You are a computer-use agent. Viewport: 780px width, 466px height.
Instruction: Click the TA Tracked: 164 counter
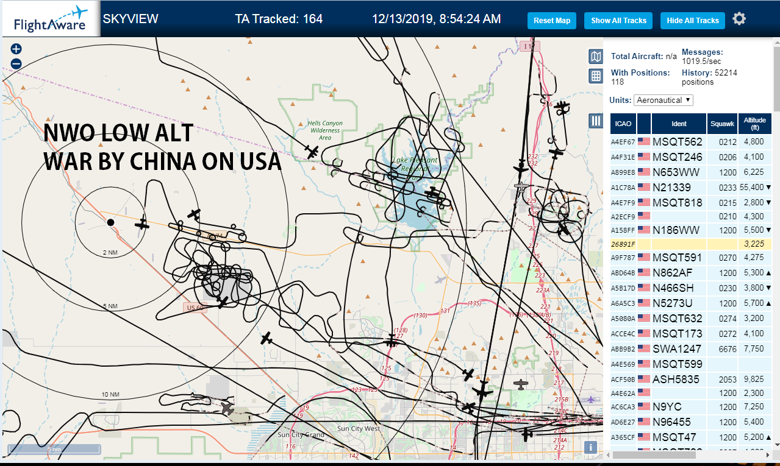[x=279, y=19]
